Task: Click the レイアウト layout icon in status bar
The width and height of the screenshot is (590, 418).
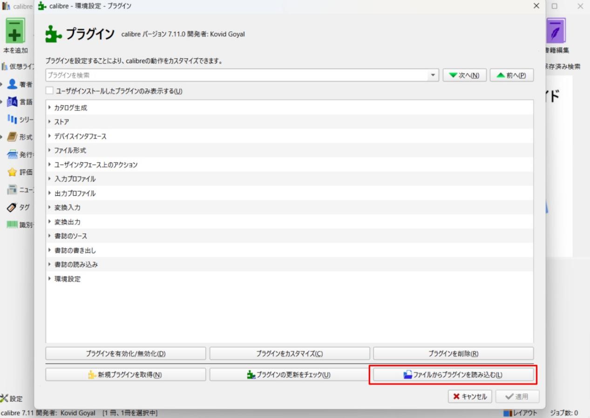Action: coord(508,413)
